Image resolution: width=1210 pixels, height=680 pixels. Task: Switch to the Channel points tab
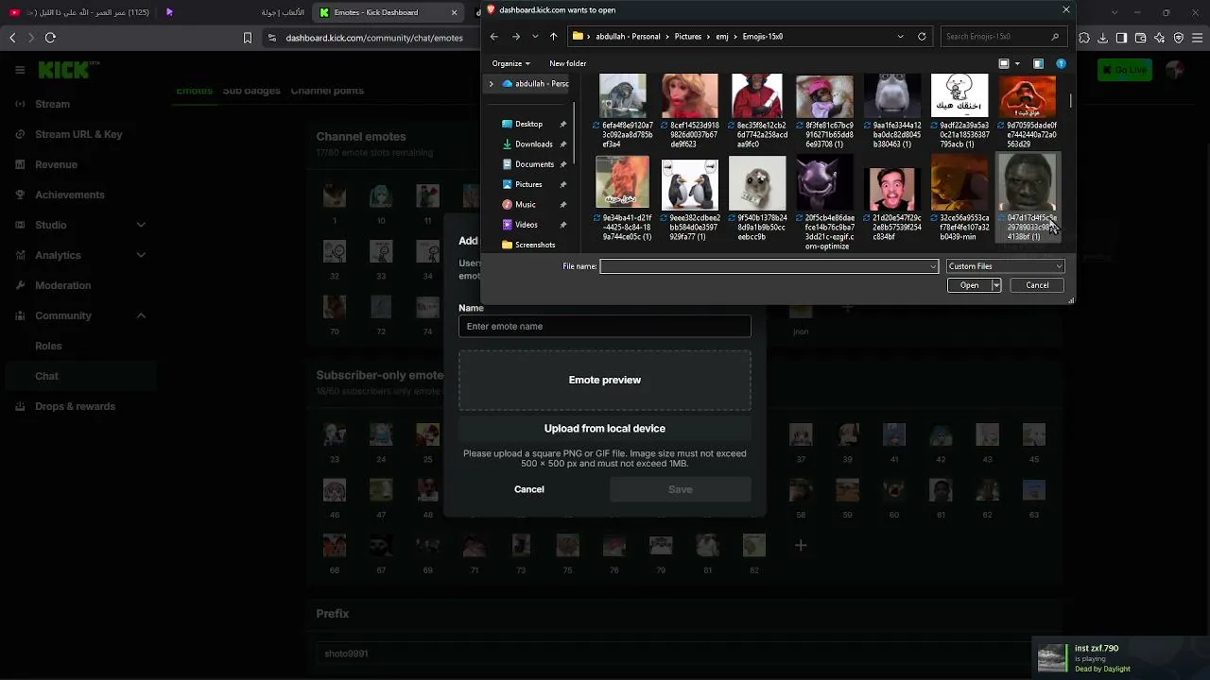coord(327,91)
